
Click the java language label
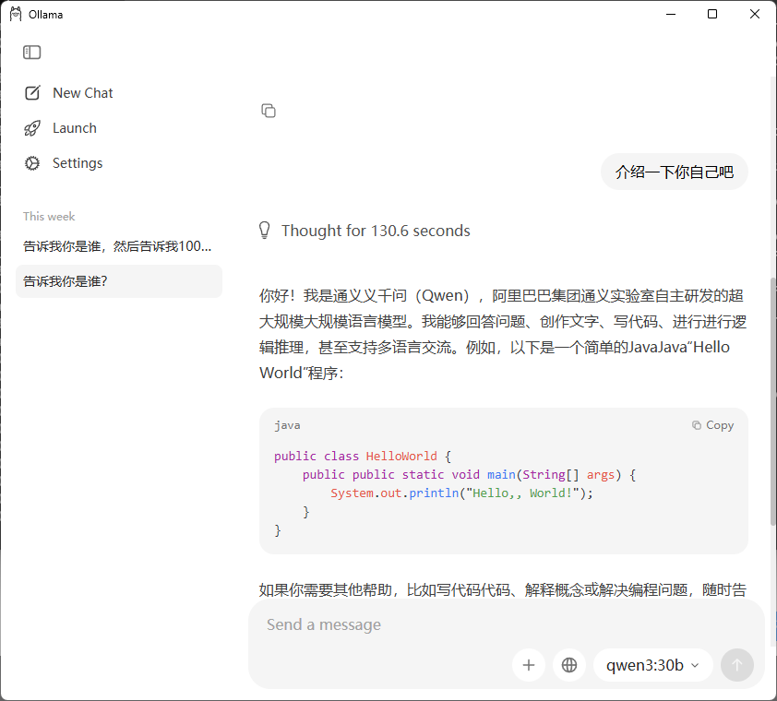(287, 425)
